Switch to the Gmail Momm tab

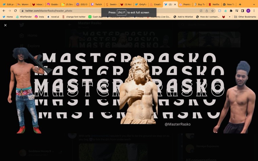23,4
